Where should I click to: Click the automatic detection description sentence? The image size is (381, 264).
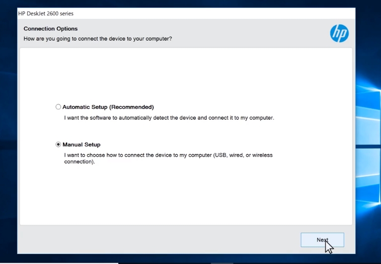pos(169,118)
